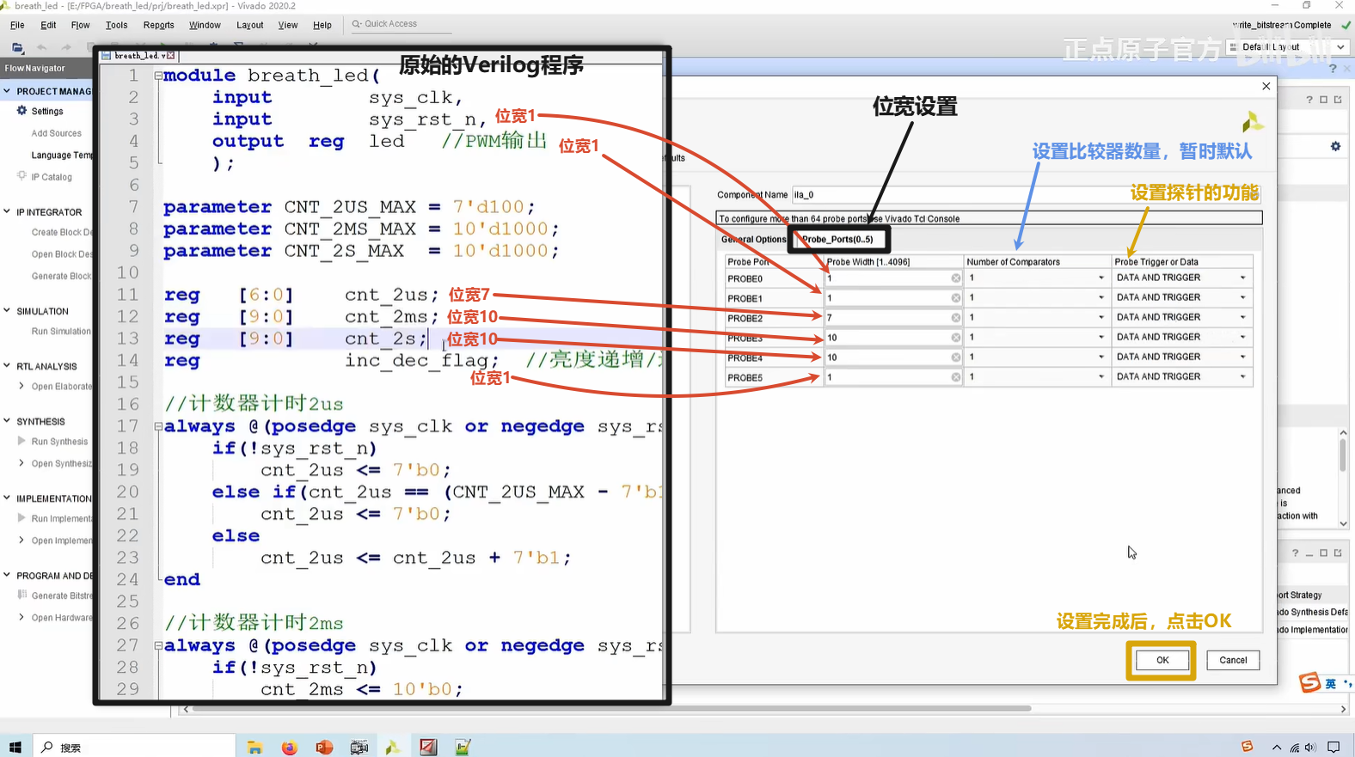Click OK to confirm ILA settings
Screen dimensions: 1355x757
pos(1162,660)
